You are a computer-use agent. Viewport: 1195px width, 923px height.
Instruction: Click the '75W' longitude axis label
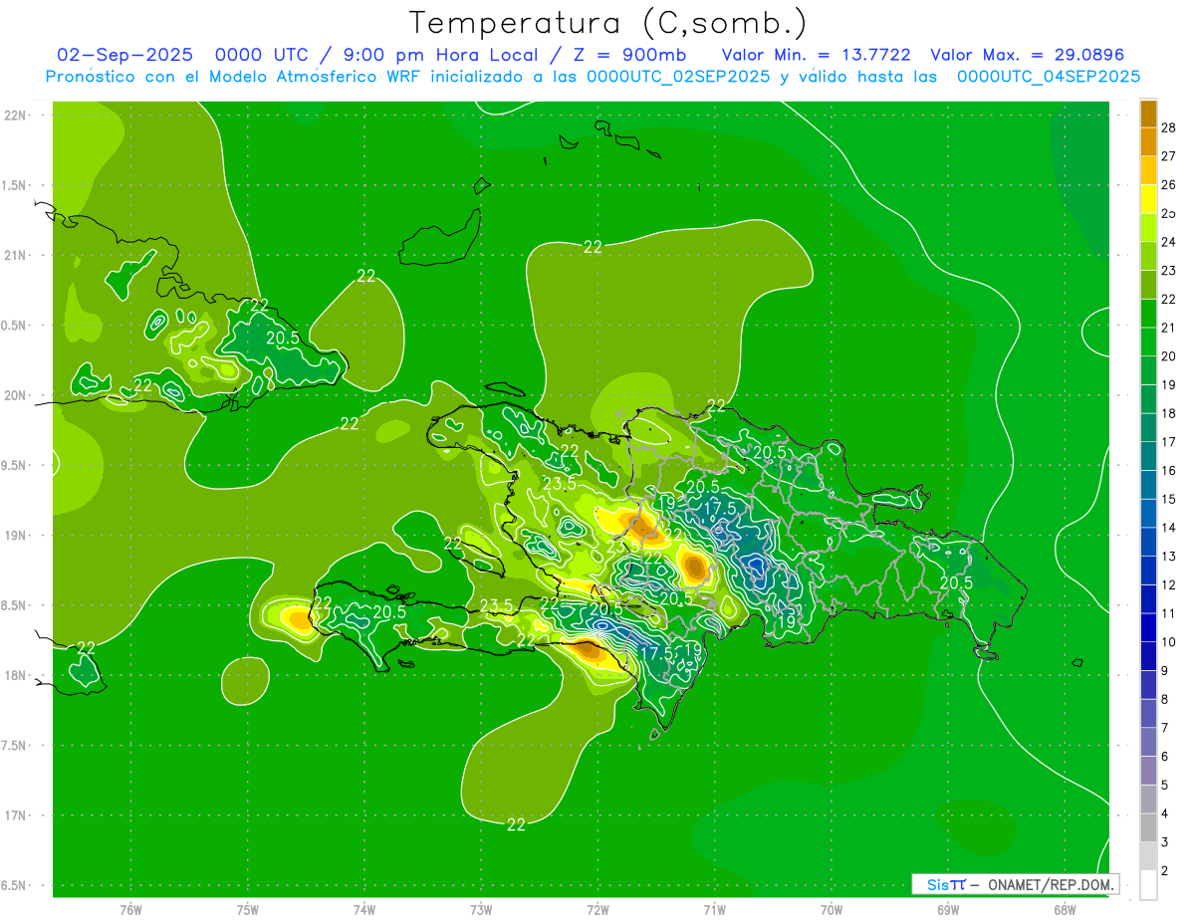248,910
